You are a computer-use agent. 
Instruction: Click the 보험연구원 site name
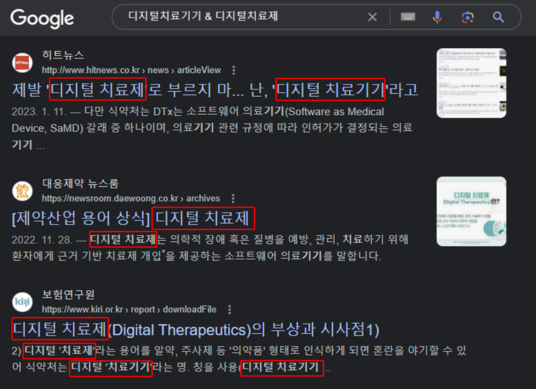click(68, 295)
